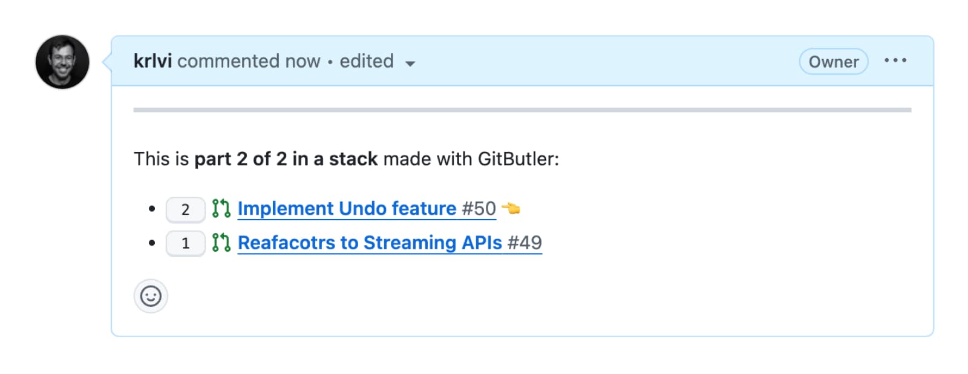Click the stack position badge labeled 2
Image resolution: width=968 pixels, height=374 pixels.
click(x=185, y=209)
